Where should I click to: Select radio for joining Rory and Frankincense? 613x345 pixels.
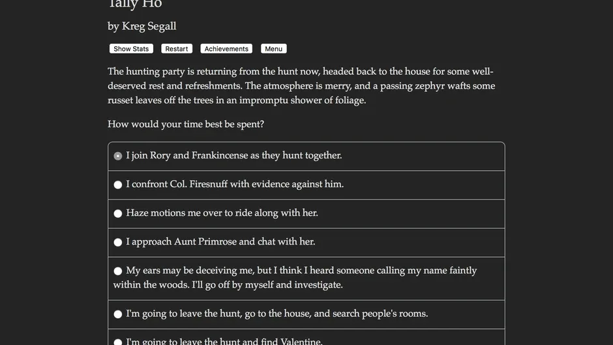[x=117, y=156]
